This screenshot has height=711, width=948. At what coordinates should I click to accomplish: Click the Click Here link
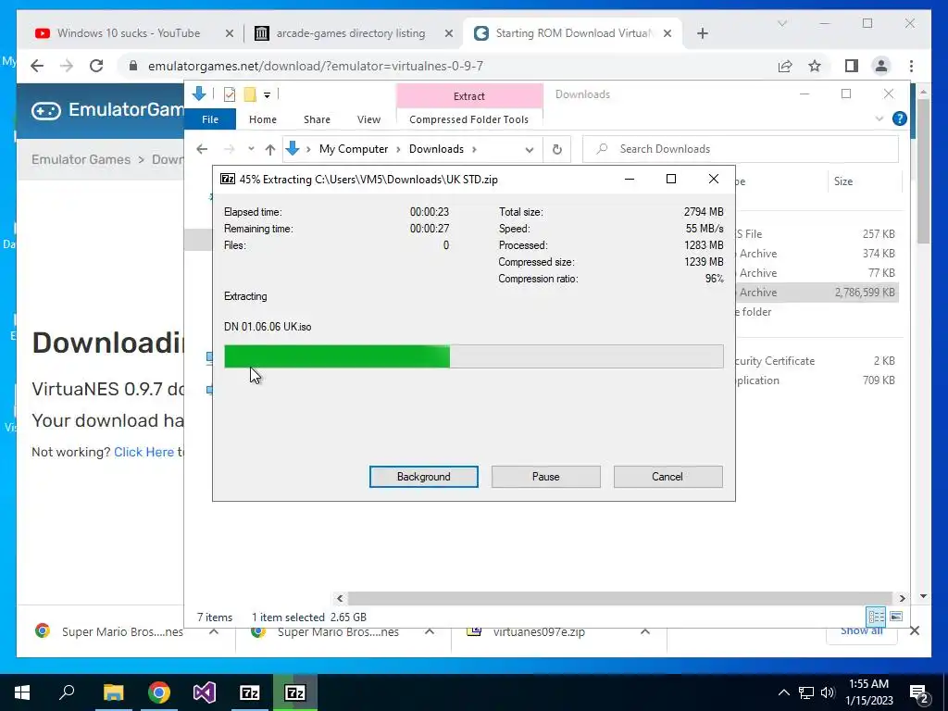tap(143, 452)
